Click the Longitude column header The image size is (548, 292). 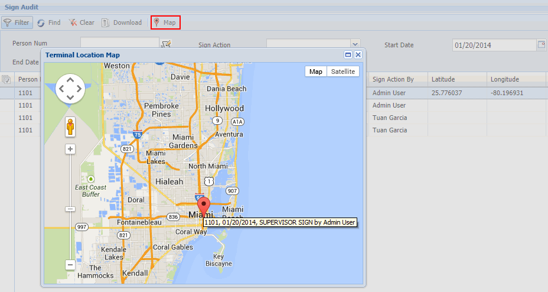tap(504, 79)
